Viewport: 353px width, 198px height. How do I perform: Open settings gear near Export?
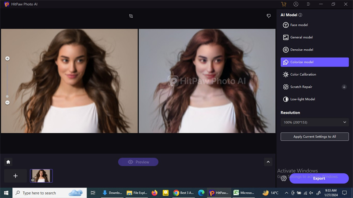pos(284,179)
